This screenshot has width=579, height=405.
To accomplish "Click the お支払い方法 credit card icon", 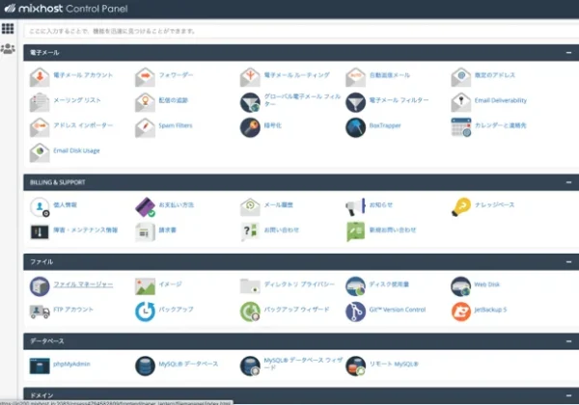I will pos(145,207).
